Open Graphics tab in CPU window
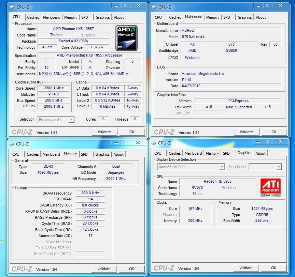The width and height of the screenshot is (295, 277). click(x=102, y=17)
